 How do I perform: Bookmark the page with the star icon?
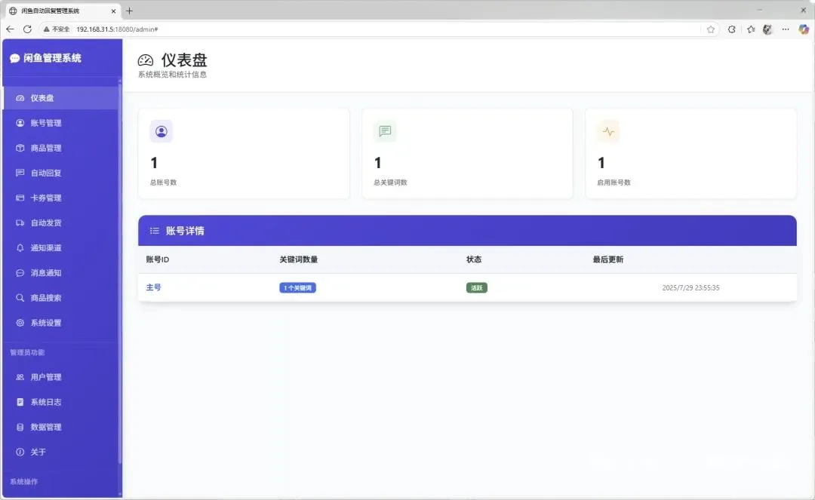(x=711, y=29)
